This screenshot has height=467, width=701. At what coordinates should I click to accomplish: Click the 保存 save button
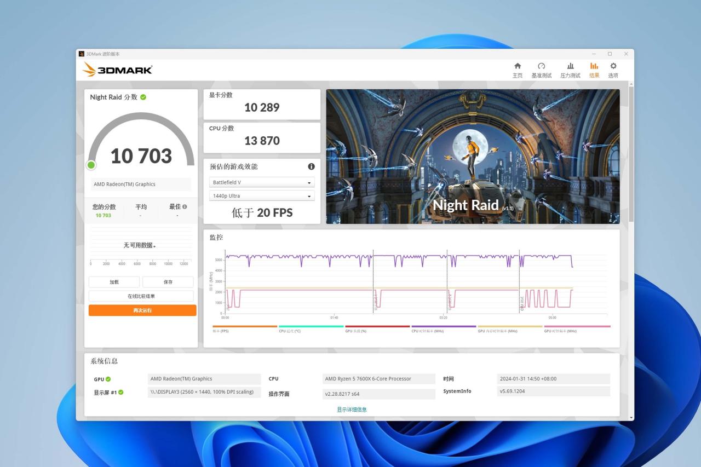(x=168, y=282)
